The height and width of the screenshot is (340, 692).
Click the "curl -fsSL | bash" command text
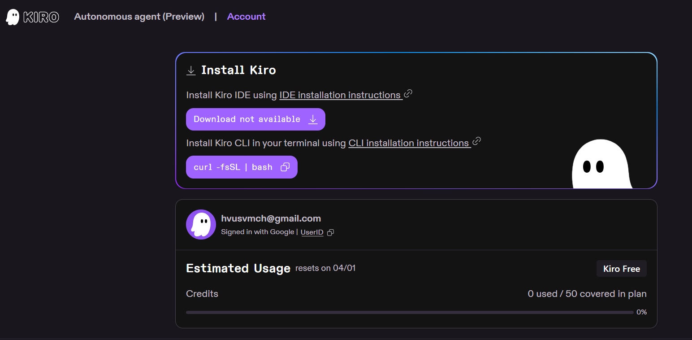tap(233, 167)
